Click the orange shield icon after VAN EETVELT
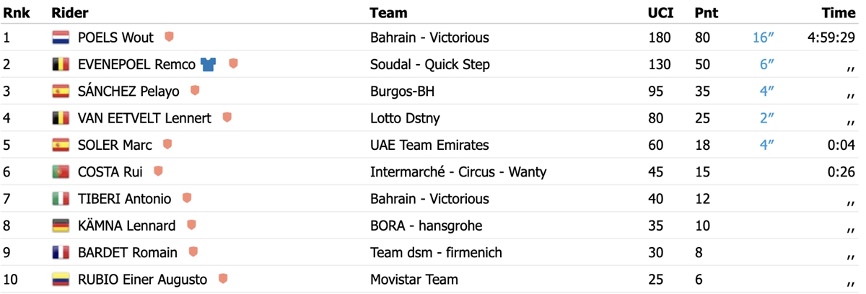 pyautogui.click(x=227, y=117)
